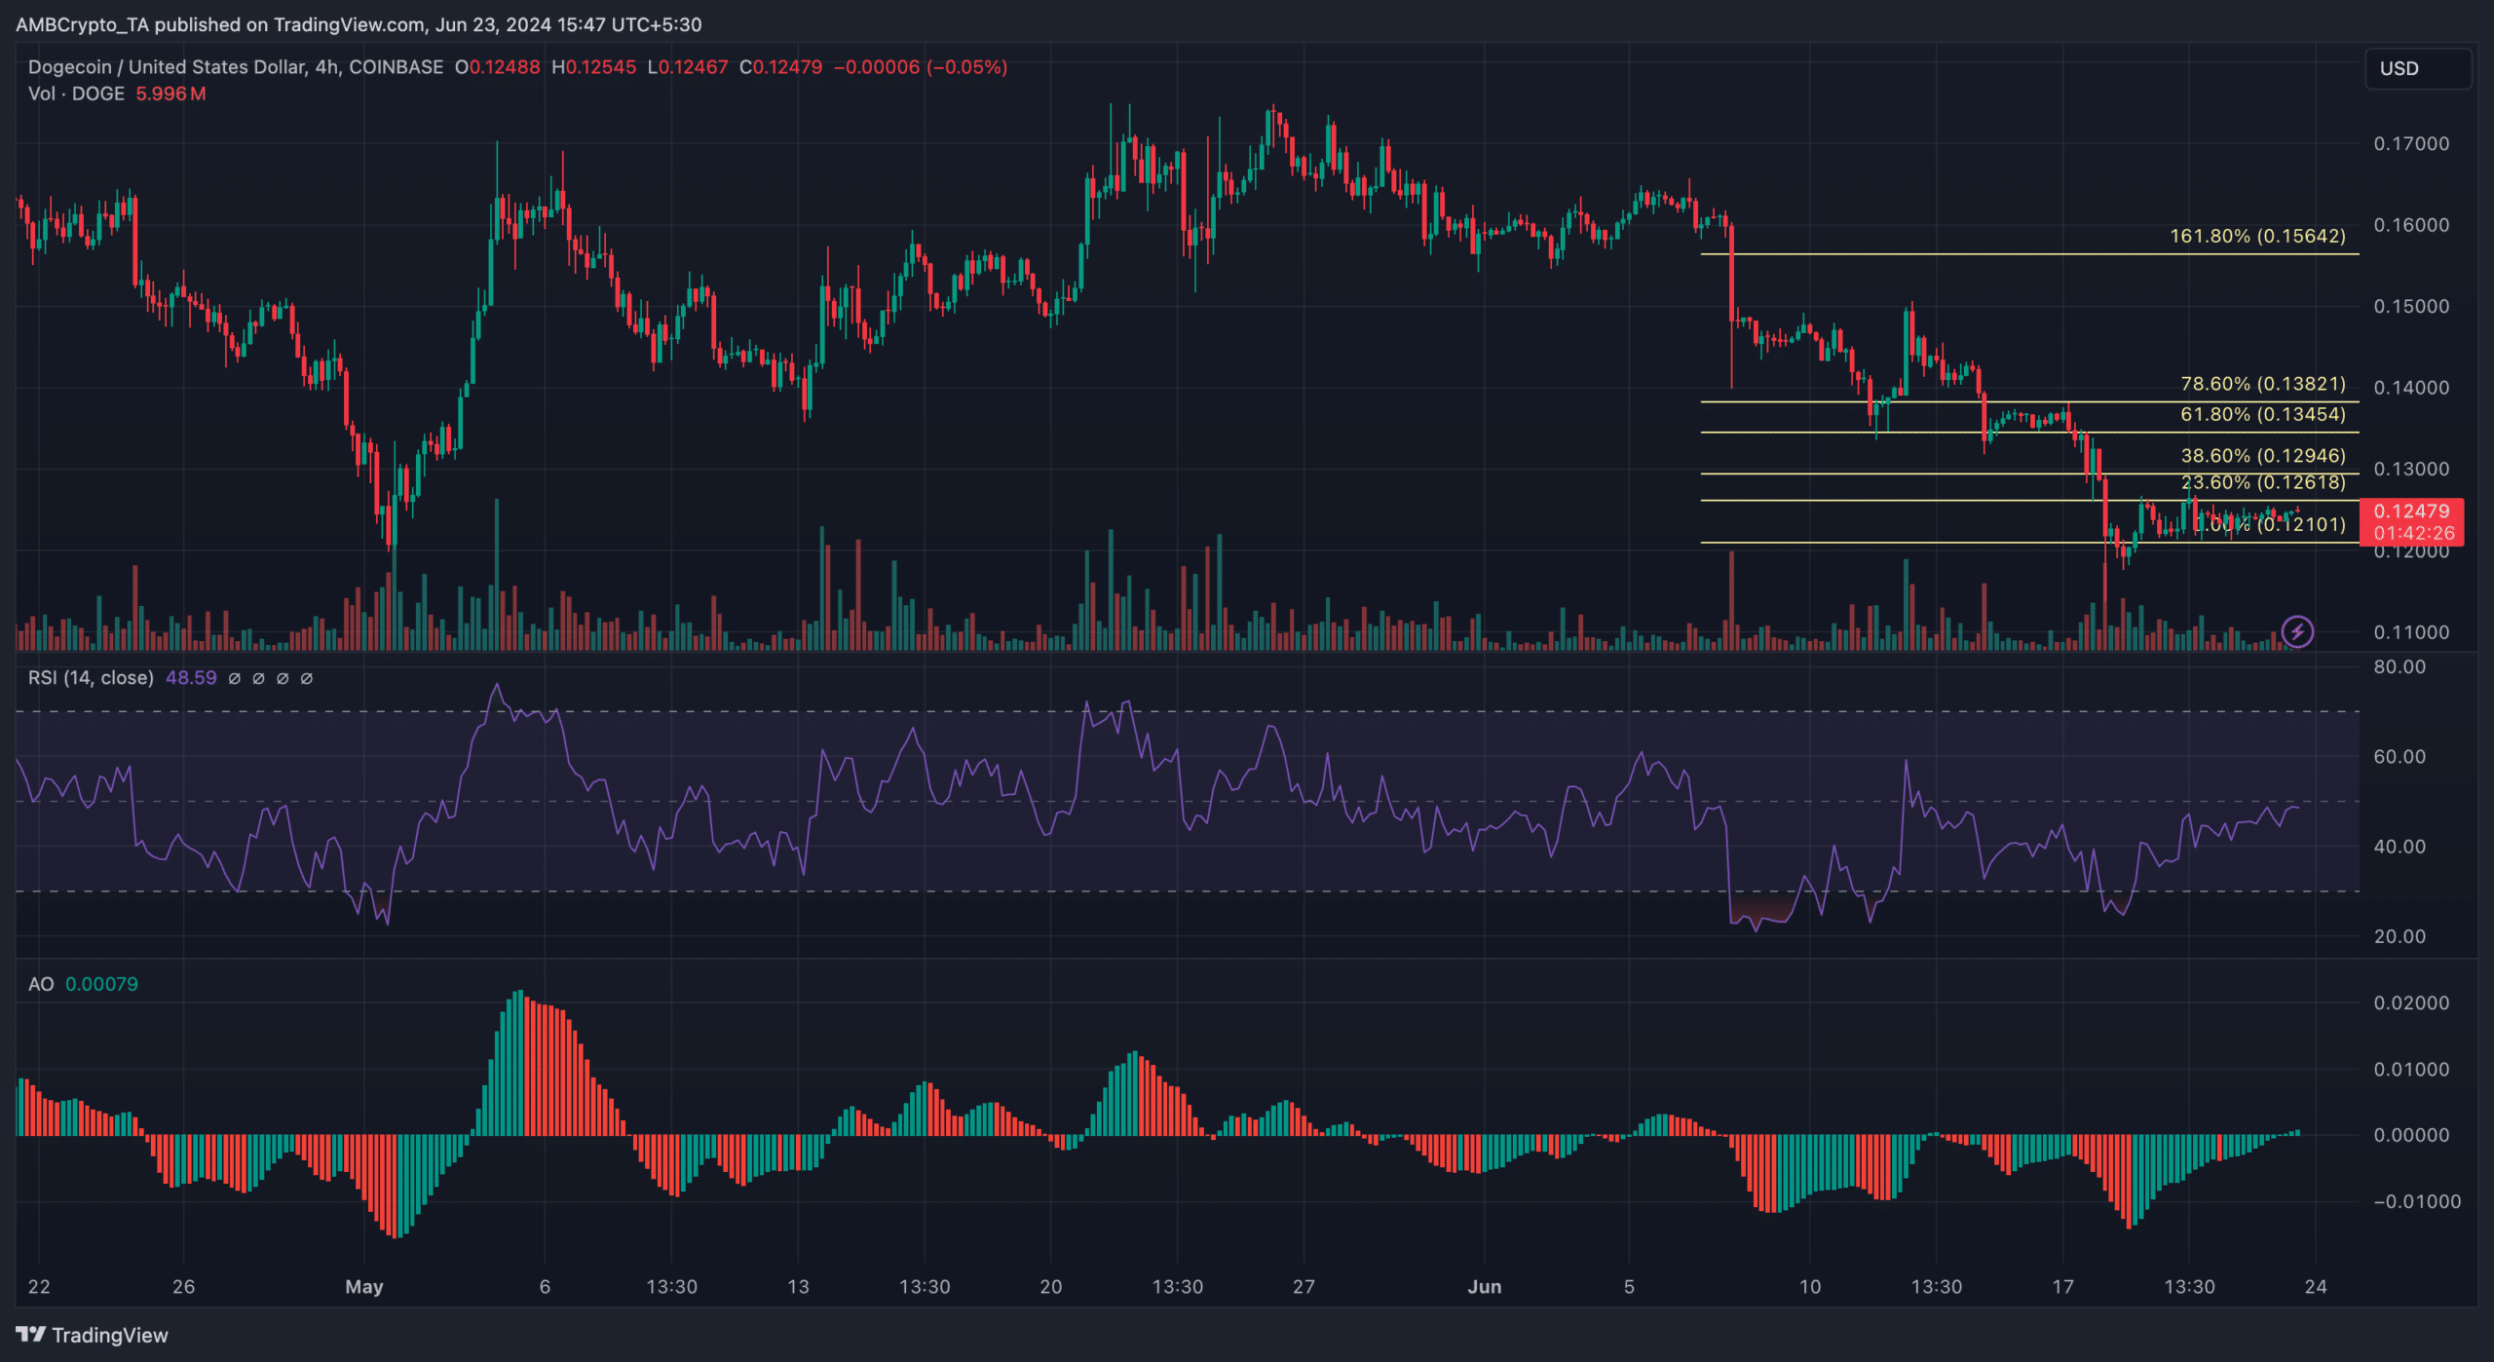Image resolution: width=2494 pixels, height=1362 pixels.
Task: Click date 6 on the time axis
Action: tap(545, 1286)
